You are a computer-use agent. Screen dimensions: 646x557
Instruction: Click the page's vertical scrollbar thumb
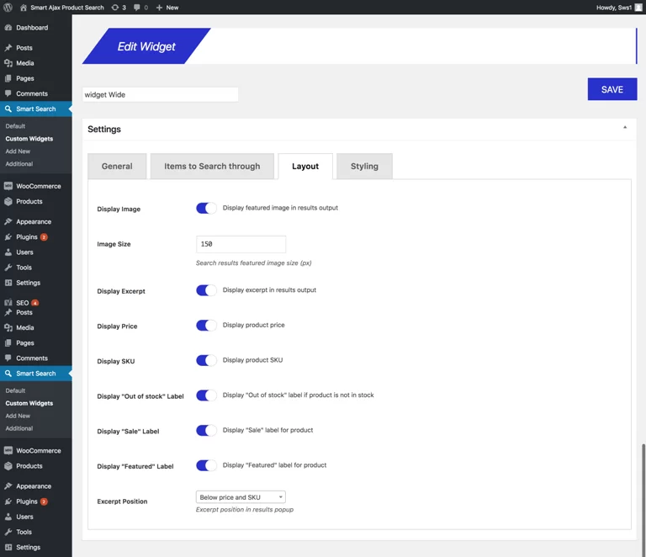tap(643, 501)
